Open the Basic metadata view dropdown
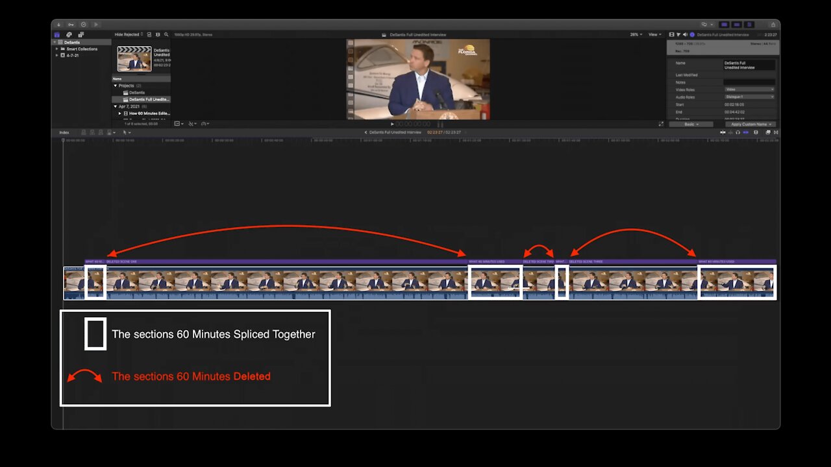 tap(691, 124)
